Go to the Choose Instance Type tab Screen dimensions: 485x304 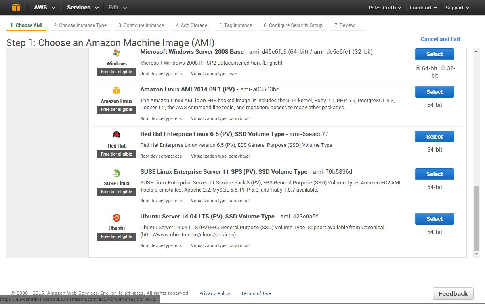pos(80,25)
